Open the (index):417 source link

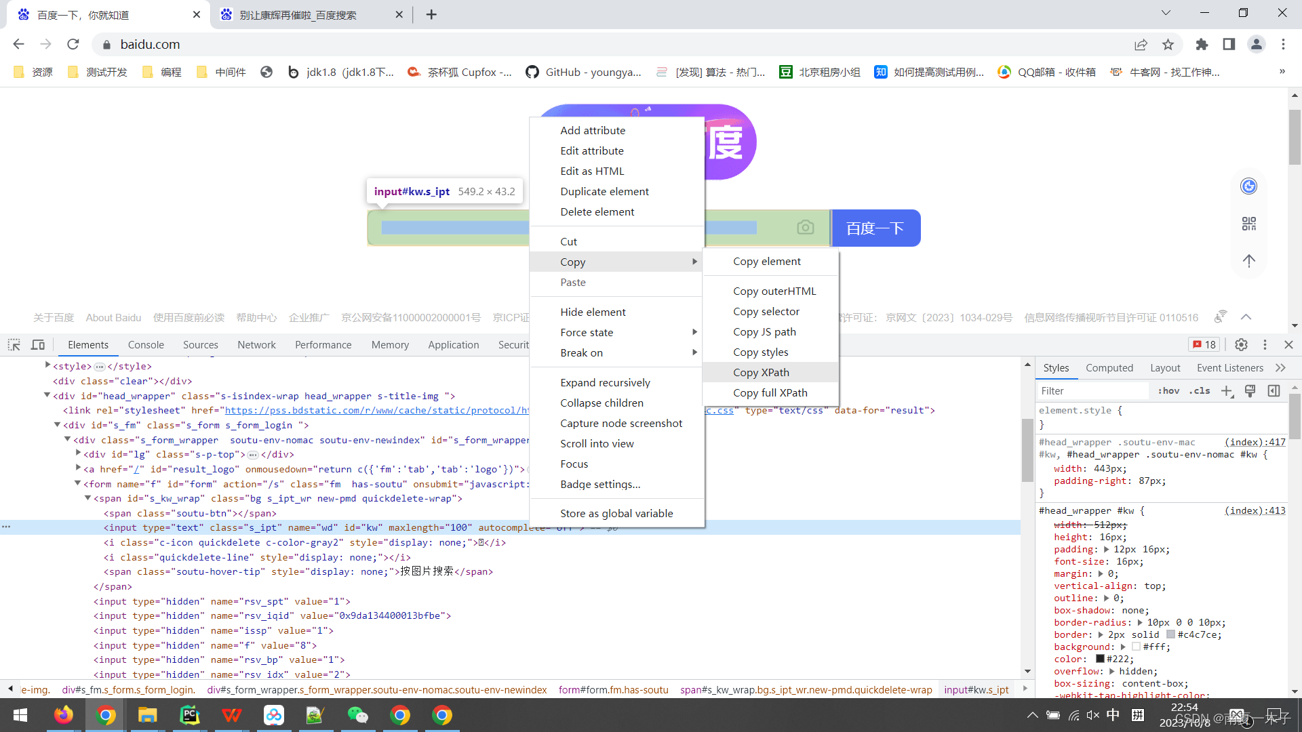pyautogui.click(x=1255, y=442)
